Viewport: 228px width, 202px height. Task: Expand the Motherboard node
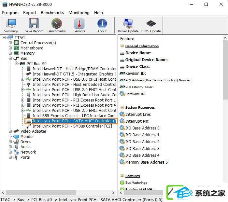pos(10,48)
